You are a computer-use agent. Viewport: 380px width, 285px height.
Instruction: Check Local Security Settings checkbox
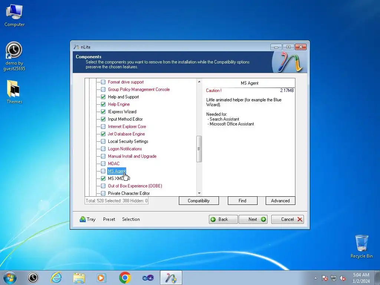[103, 141]
